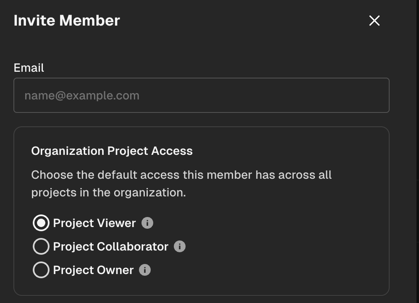Click the word 'Access' in the section heading
Screen dimensions: 419x303
pyautogui.click(x=172, y=151)
